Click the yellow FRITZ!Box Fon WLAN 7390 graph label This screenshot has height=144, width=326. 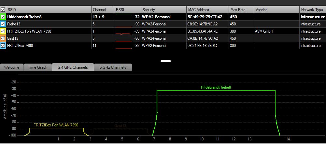pos(56,125)
